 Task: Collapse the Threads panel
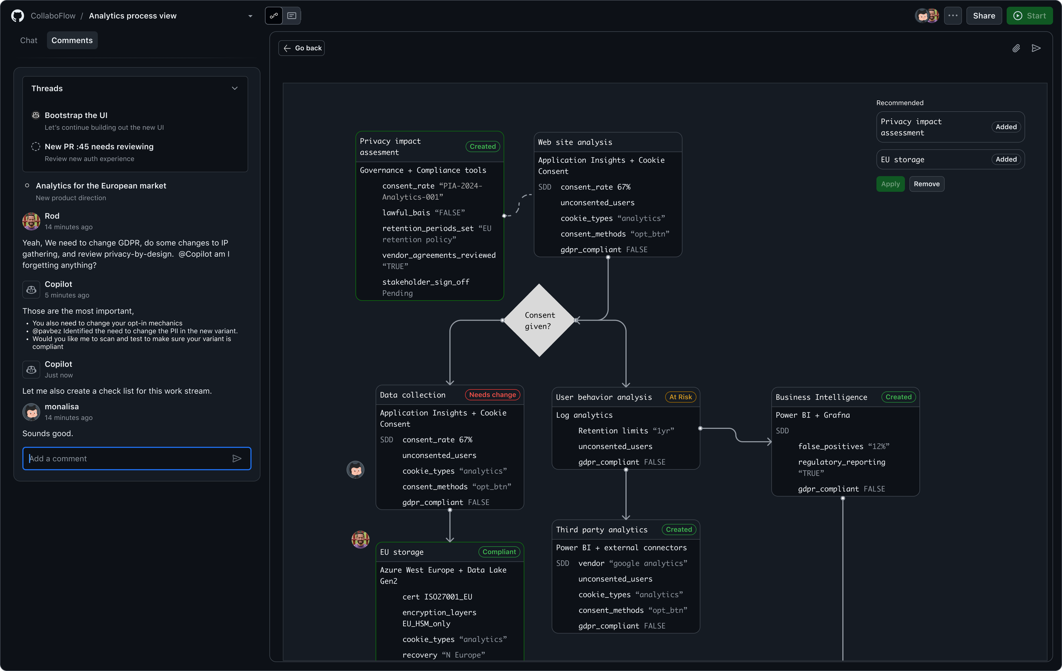click(x=234, y=88)
